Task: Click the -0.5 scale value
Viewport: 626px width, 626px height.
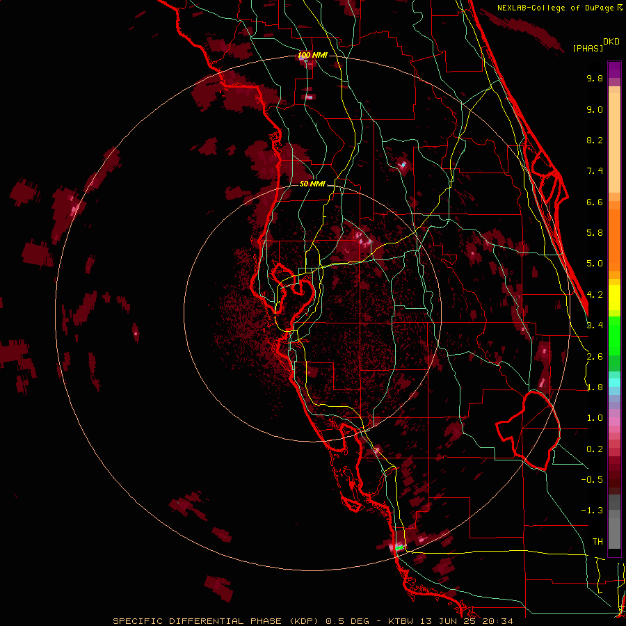Action: click(592, 479)
